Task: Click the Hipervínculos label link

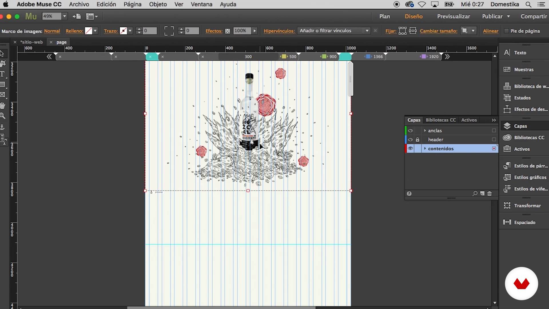Action: pyautogui.click(x=279, y=31)
